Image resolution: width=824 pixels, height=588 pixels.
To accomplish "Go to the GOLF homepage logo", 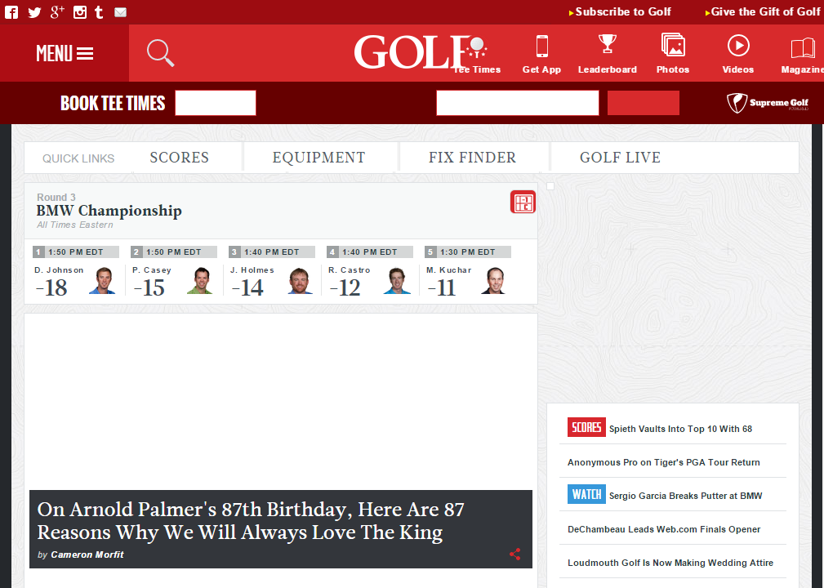I will coord(412,52).
